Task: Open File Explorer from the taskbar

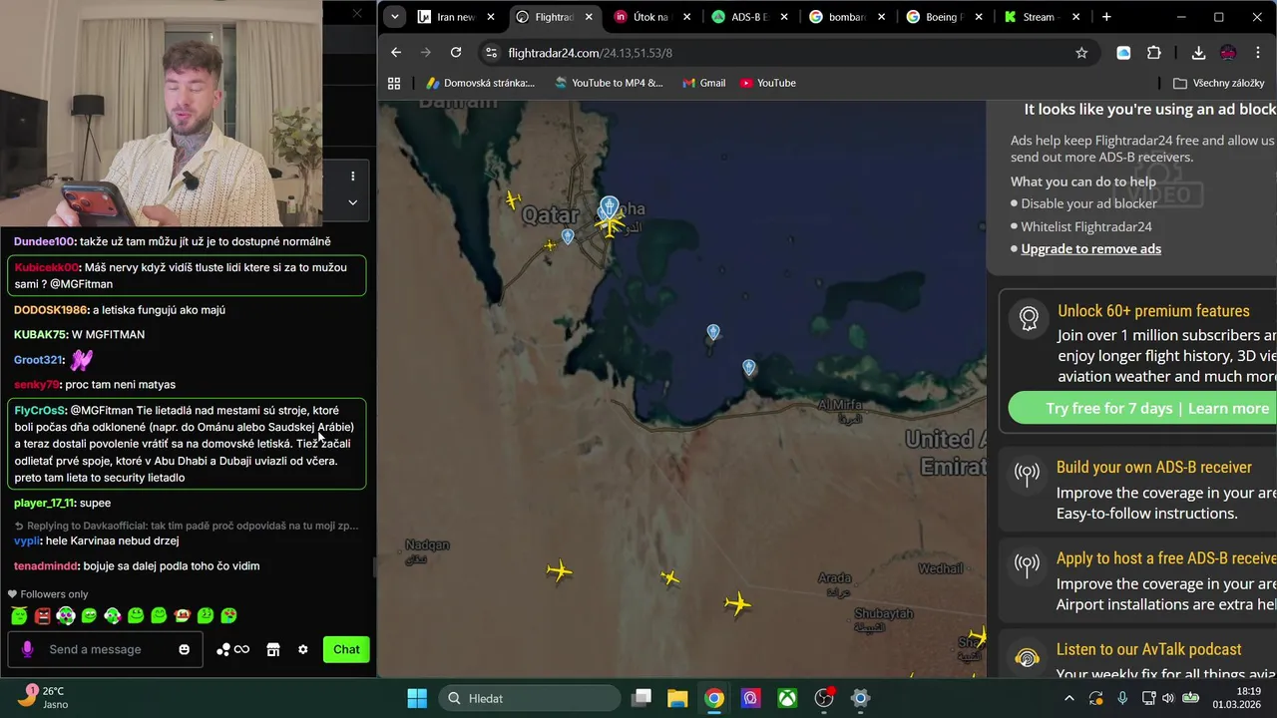Action: [677, 698]
